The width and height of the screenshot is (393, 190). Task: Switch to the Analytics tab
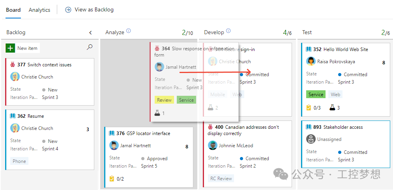39,10
